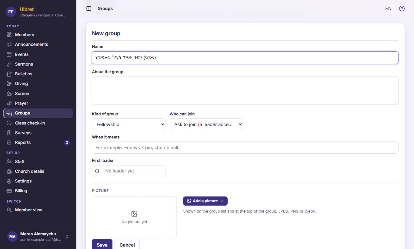Click the First leader search field

(129, 171)
